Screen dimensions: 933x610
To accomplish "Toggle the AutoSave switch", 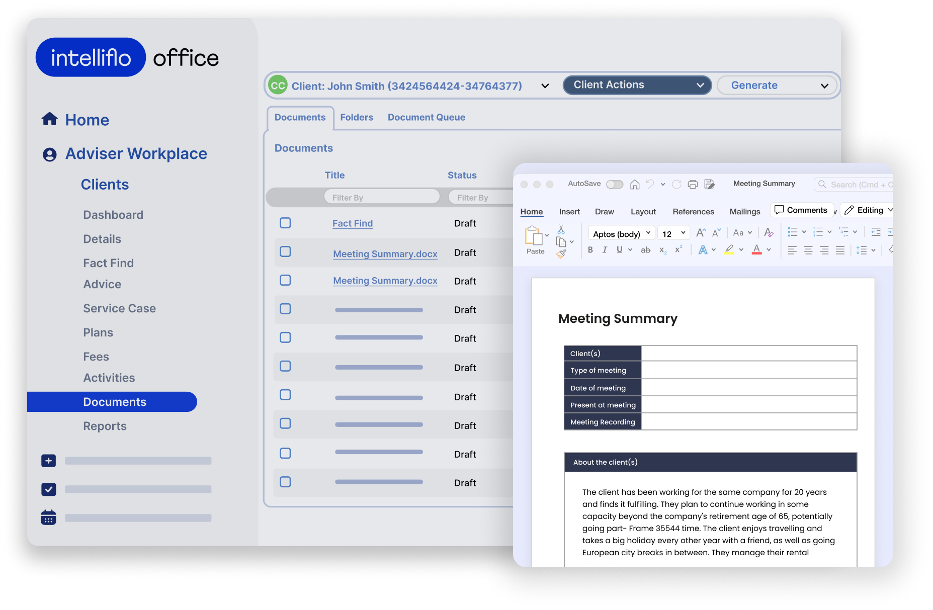I will pos(615,185).
